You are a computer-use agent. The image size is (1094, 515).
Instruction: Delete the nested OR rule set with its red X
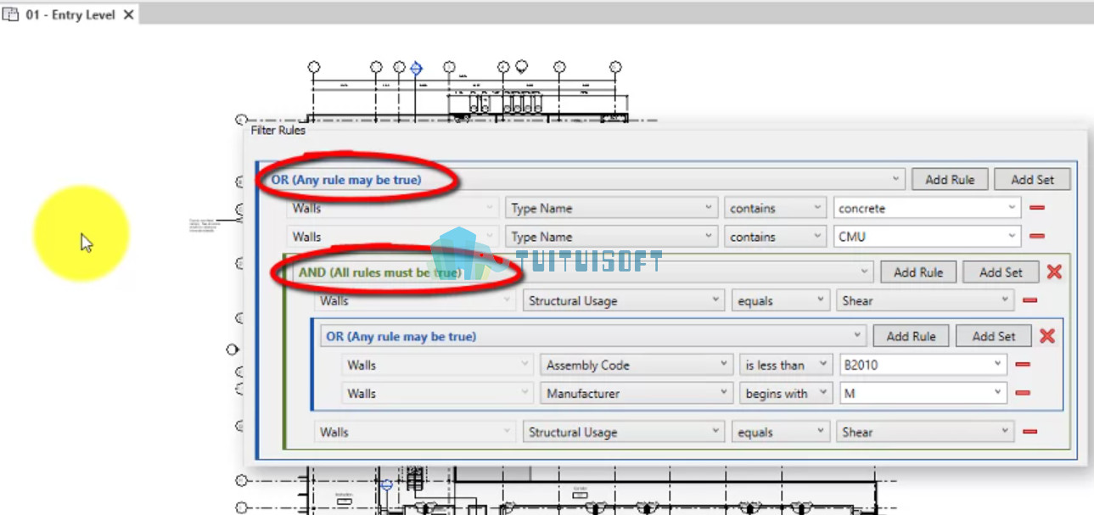1047,336
